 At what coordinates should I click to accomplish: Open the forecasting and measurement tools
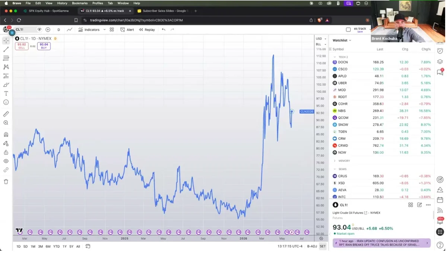click(6, 76)
